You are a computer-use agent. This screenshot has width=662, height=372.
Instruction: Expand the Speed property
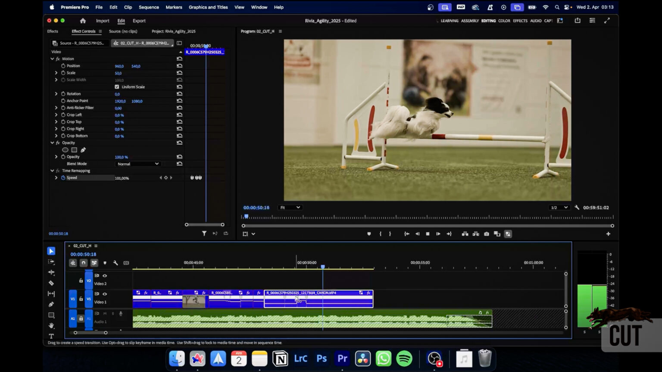pos(56,178)
